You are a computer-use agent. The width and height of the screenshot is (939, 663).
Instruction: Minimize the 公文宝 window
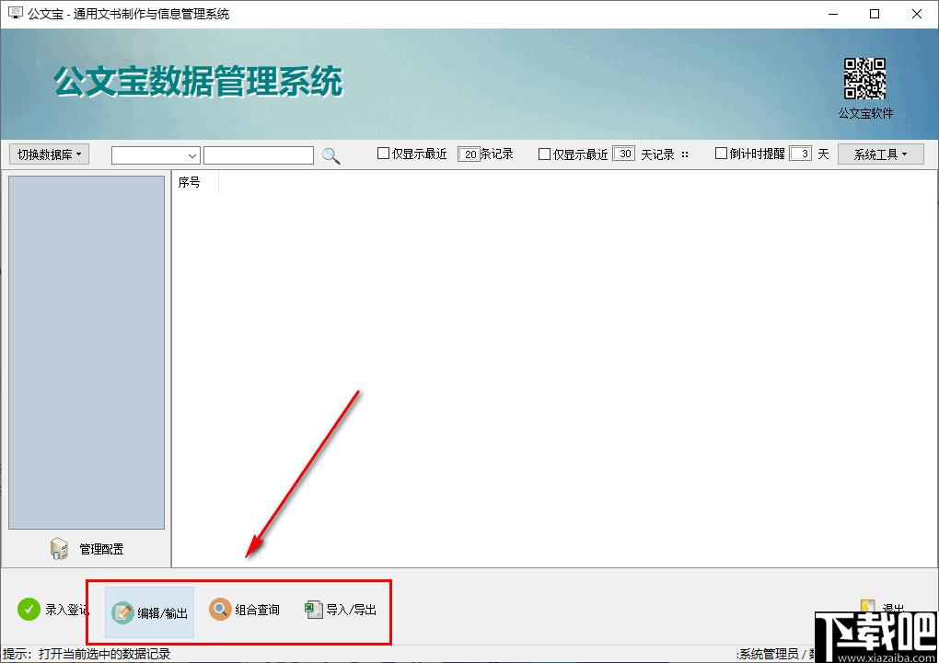833,14
